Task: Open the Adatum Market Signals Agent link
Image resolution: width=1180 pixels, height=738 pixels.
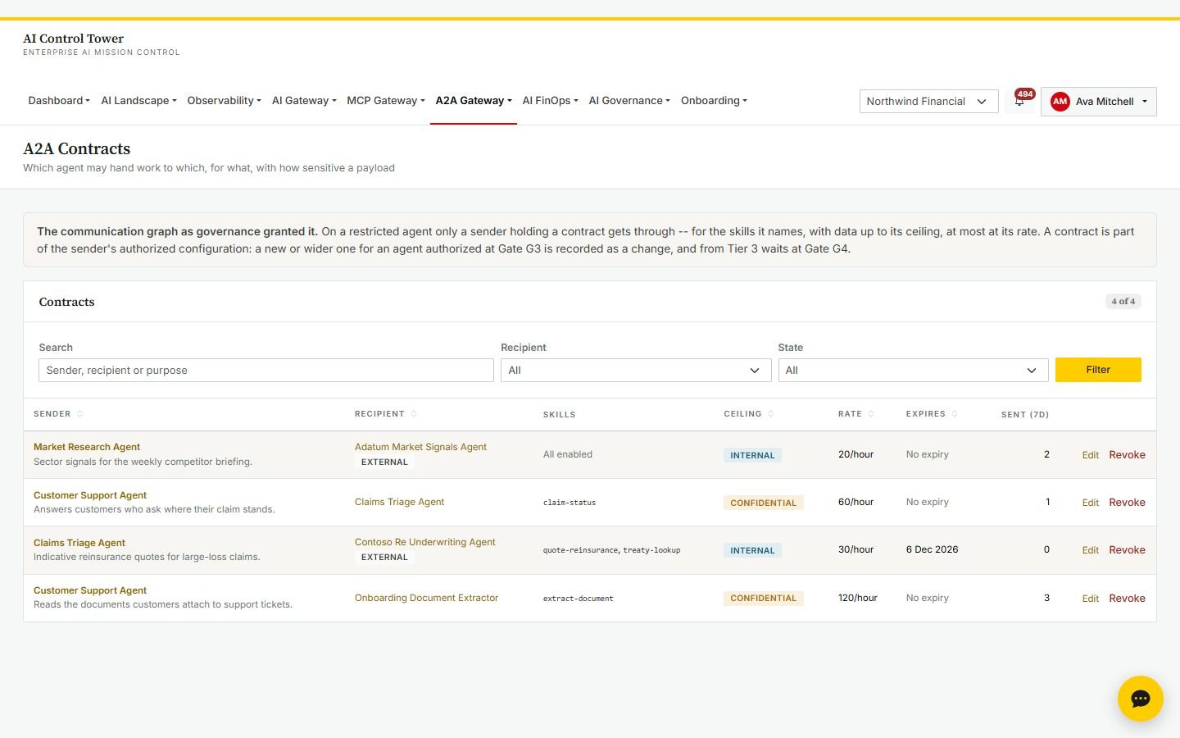Action: click(x=420, y=447)
